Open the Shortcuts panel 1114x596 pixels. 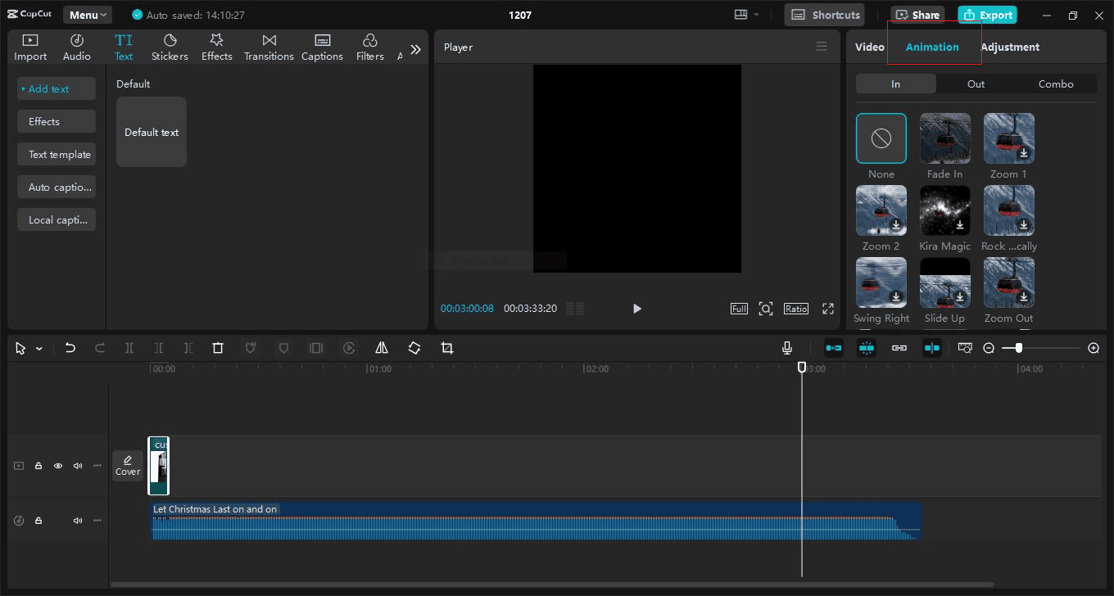[x=824, y=15]
